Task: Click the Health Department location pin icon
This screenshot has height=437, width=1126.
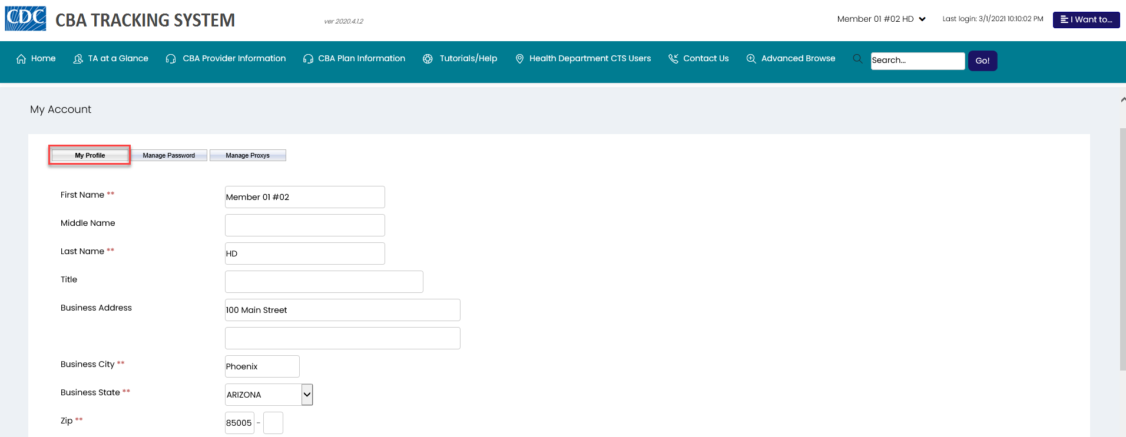Action: coord(519,59)
